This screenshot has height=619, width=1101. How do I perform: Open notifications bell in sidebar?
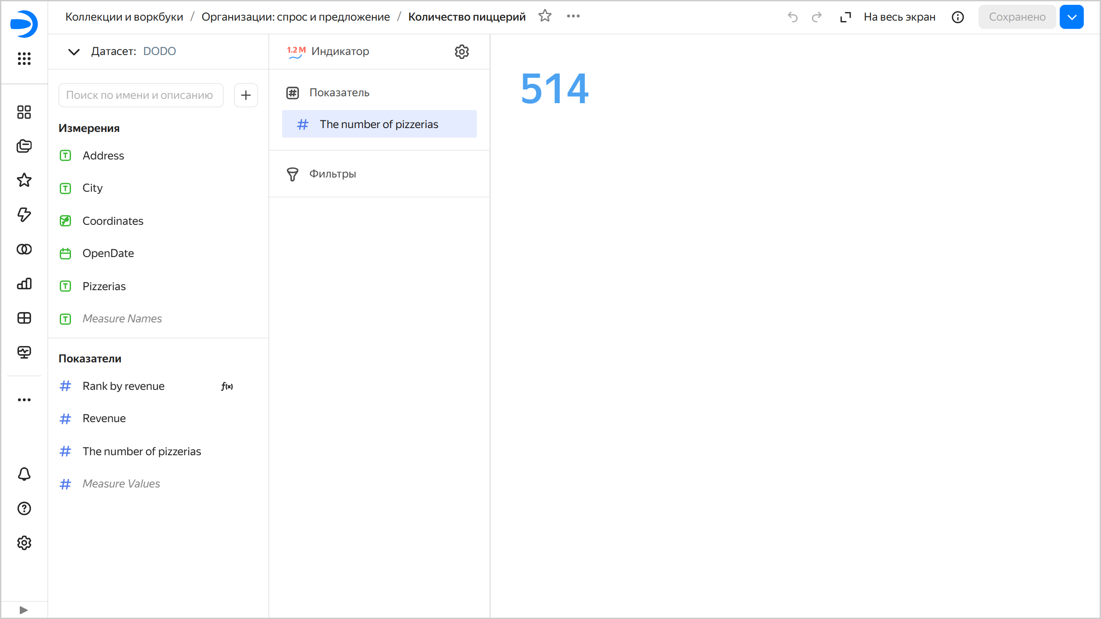pos(24,474)
